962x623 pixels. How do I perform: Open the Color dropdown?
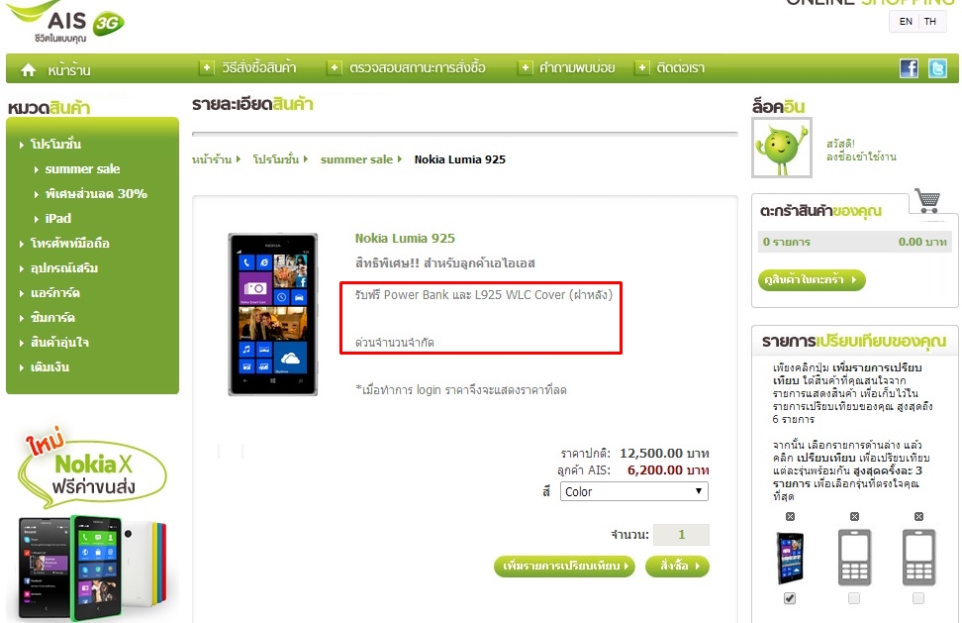[633, 491]
